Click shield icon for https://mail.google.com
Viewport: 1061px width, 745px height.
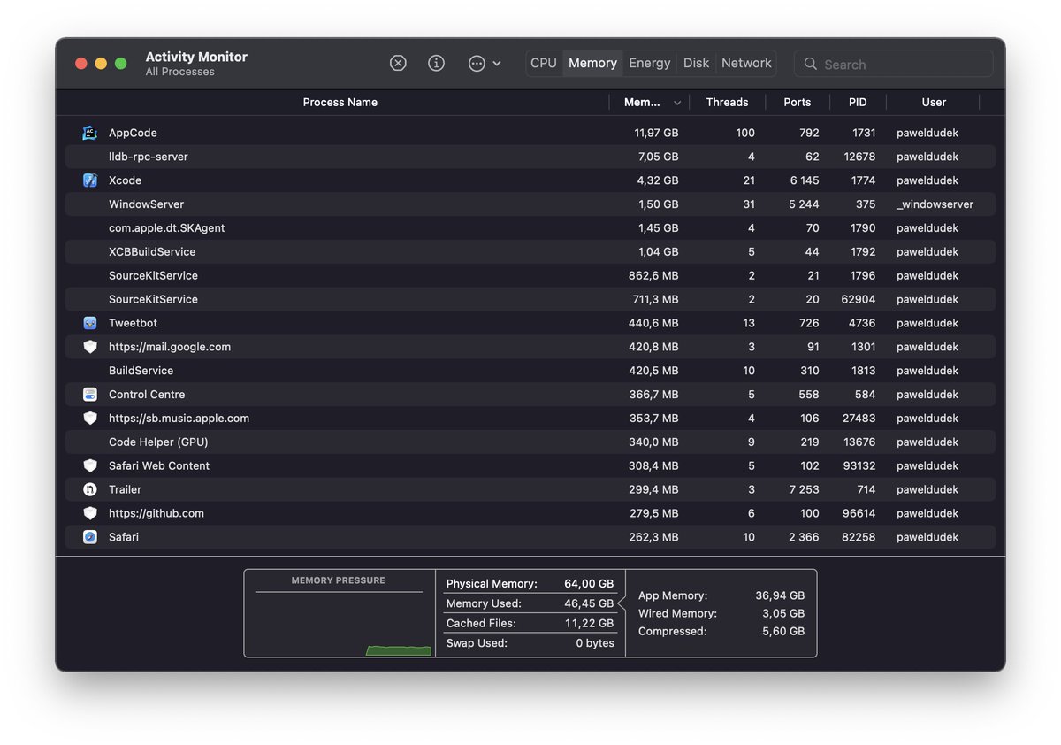pos(89,347)
